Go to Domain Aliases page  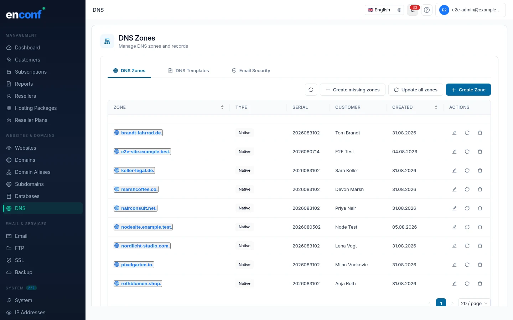point(43,172)
